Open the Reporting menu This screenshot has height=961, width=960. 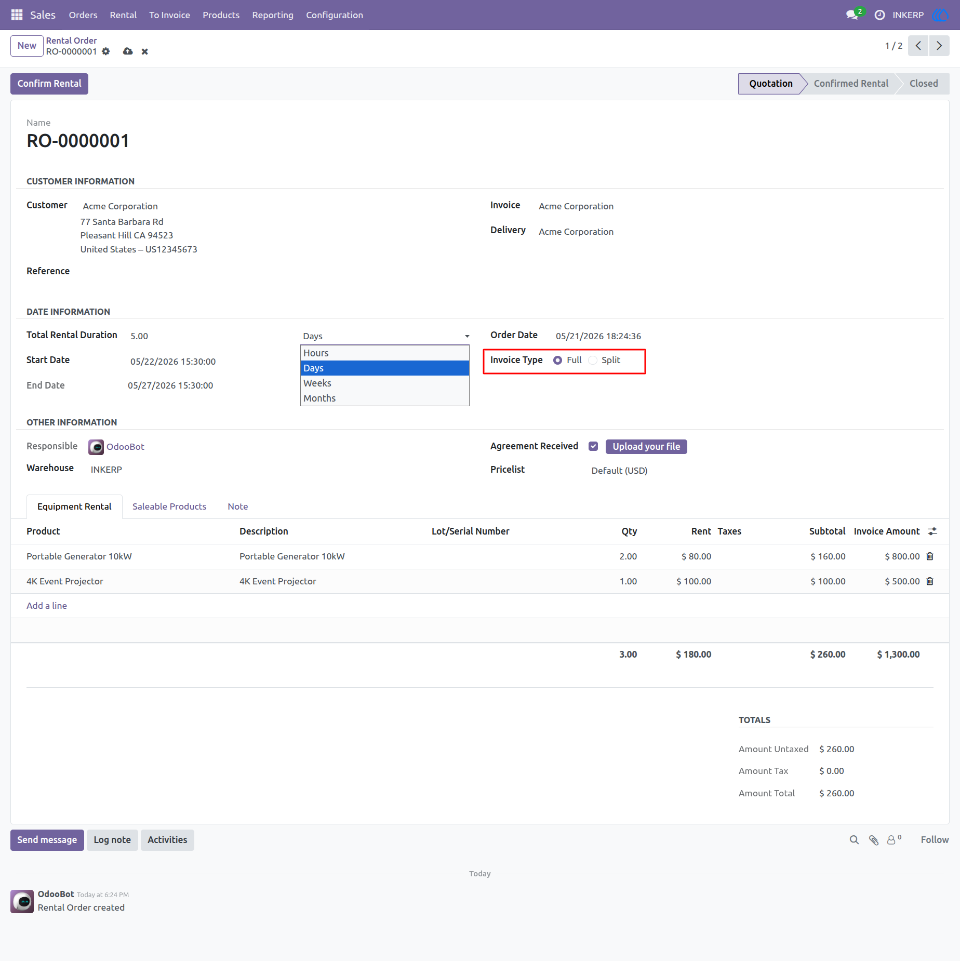tap(273, 15)
